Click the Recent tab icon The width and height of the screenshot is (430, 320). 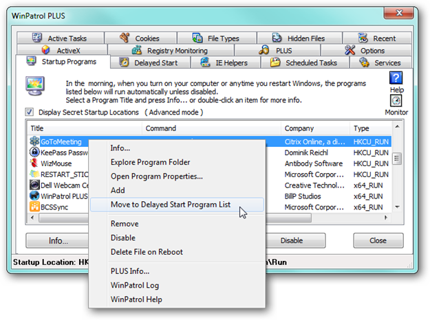[x=363, y=38]
